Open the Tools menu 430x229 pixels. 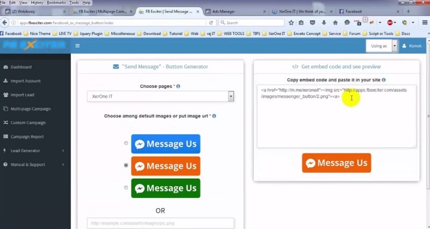coord(74,3)
